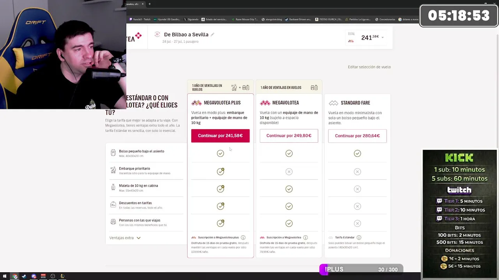This screenshot has height=280, width=499.
Task: Click the Descuentos en tarifas label
Action: [x=135, y=203]
